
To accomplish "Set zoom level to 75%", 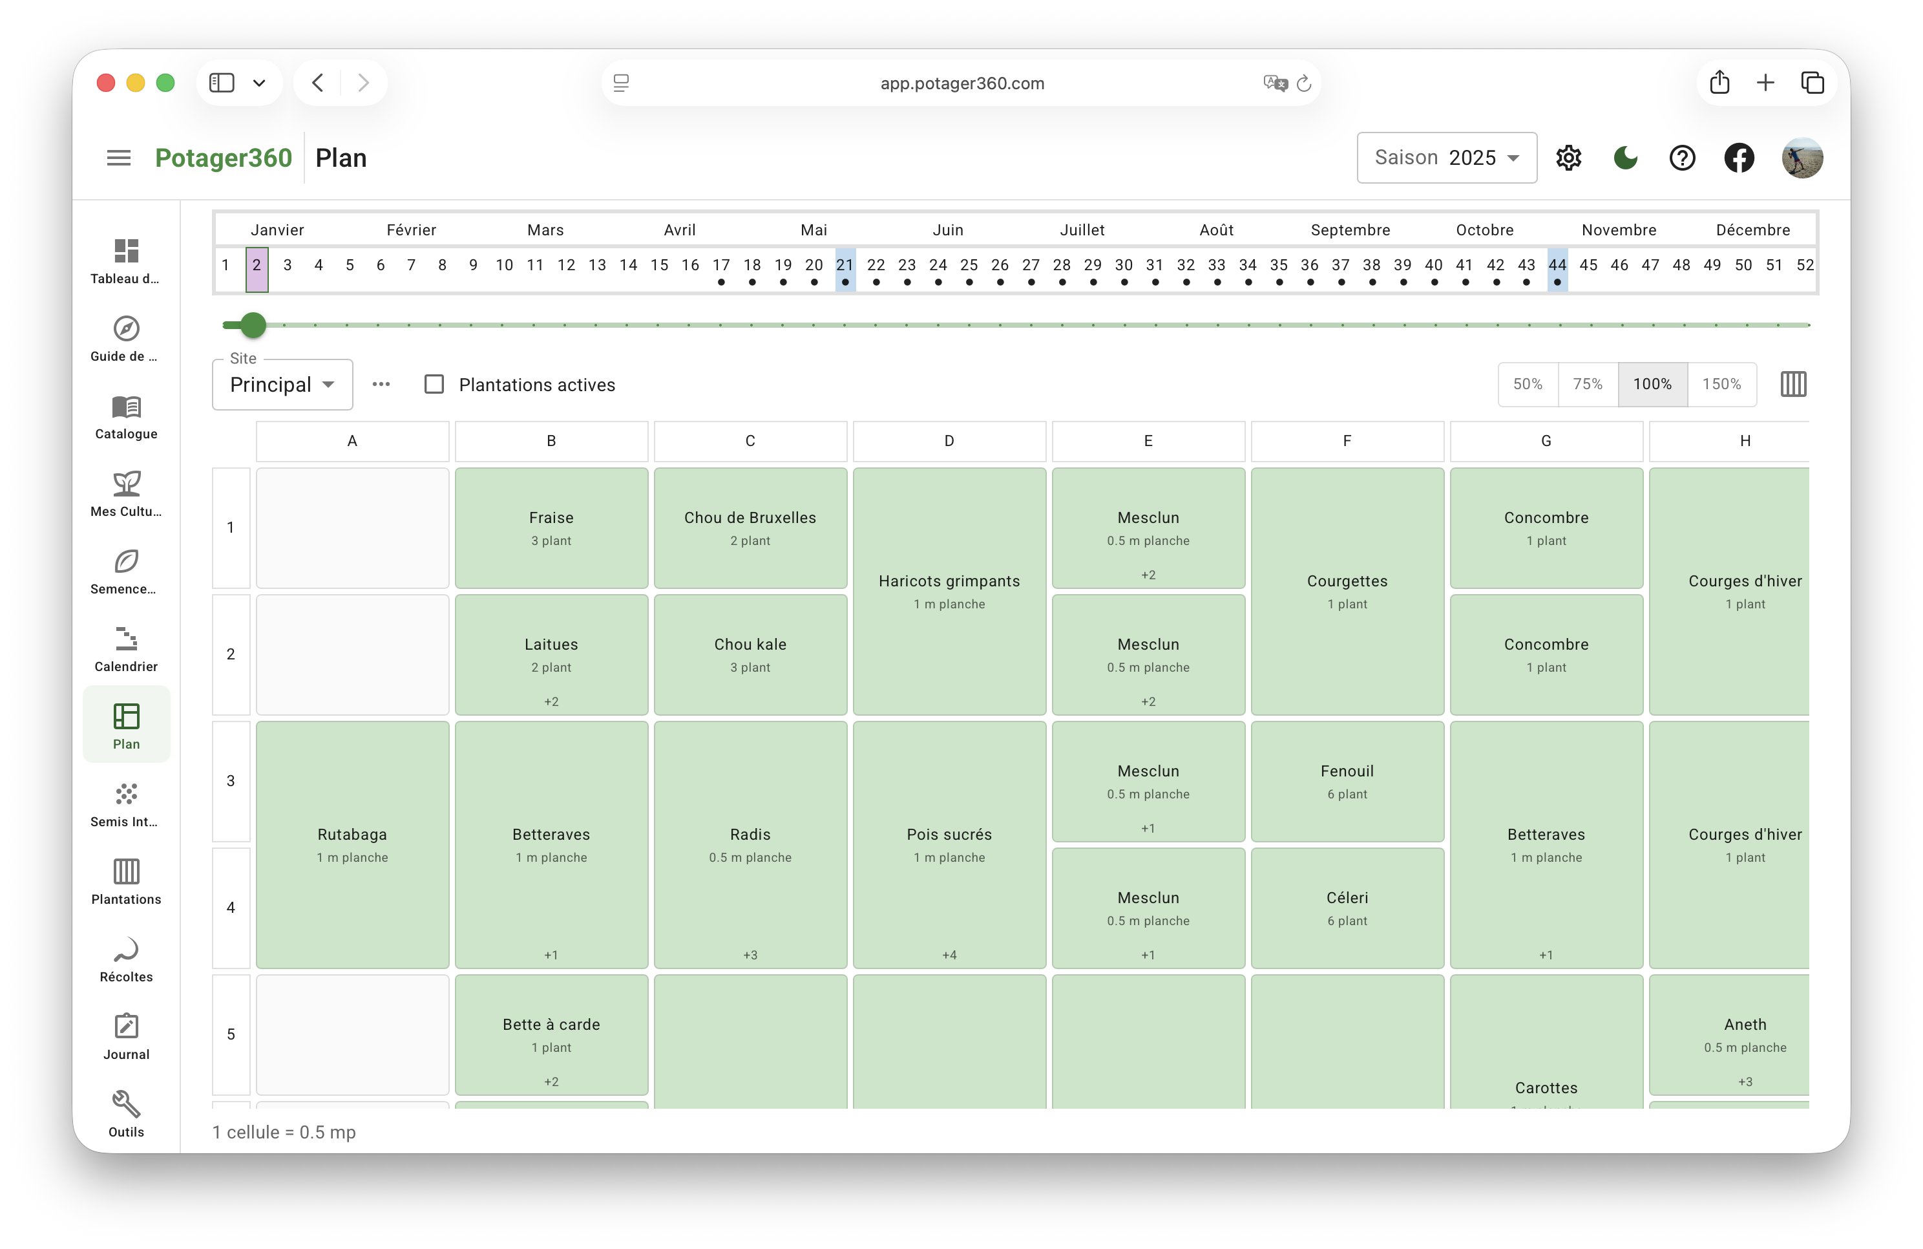I will click(1587, 384).
